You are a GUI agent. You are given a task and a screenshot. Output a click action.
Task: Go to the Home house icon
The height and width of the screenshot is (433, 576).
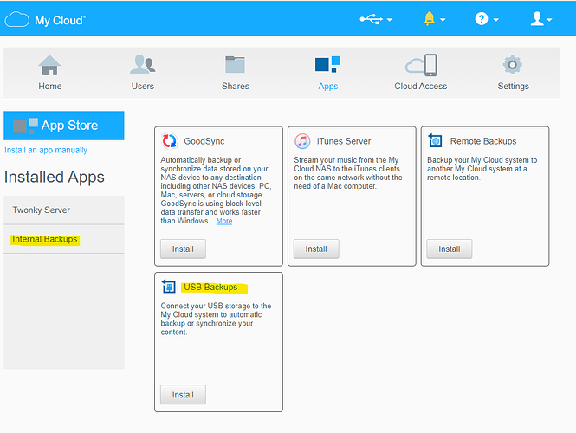[x=49, y=65]
